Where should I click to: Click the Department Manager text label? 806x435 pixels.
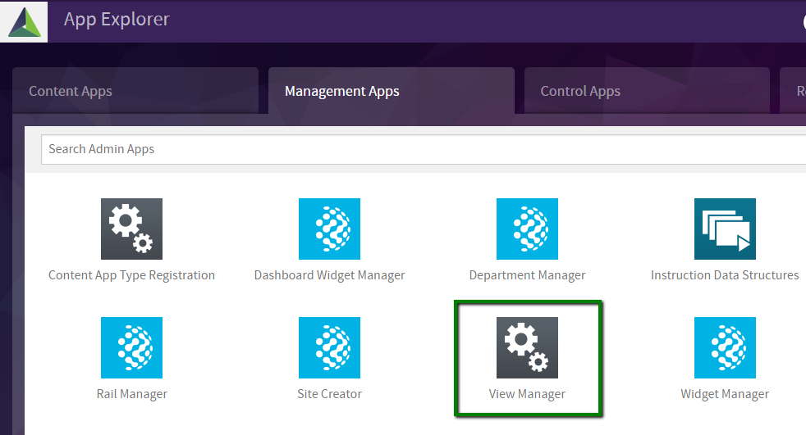pos(527,275)
